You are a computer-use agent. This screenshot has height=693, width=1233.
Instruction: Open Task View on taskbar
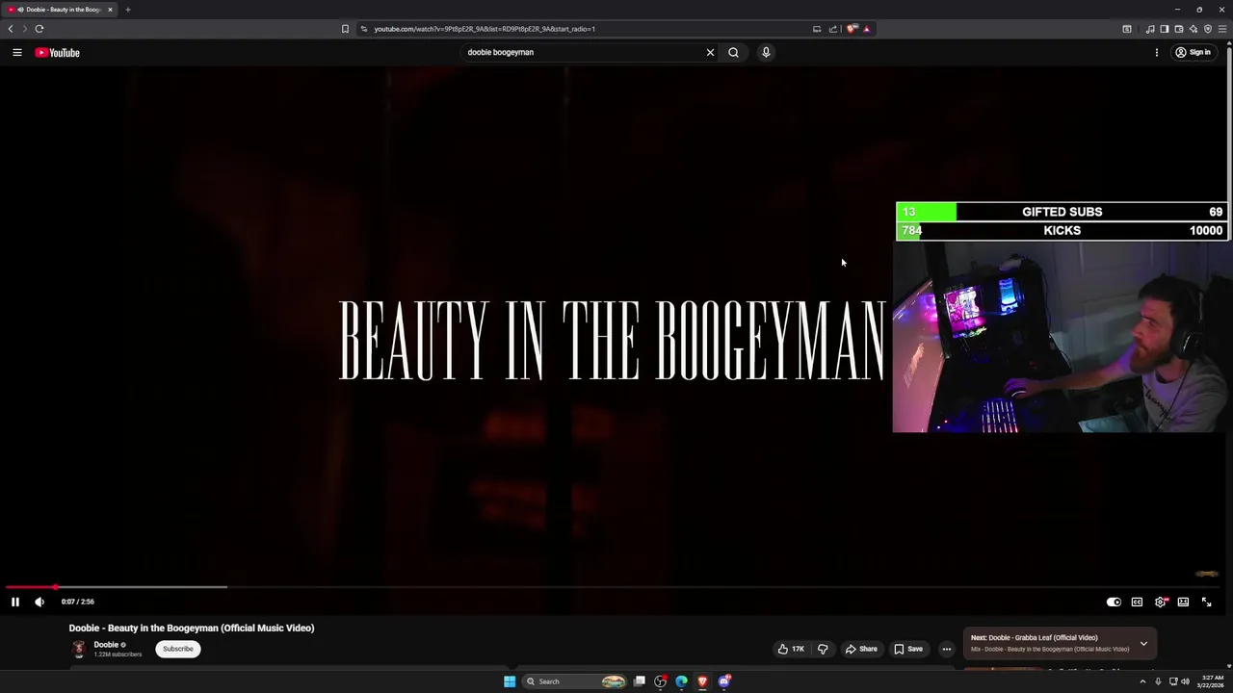click(x=639, y=681)
